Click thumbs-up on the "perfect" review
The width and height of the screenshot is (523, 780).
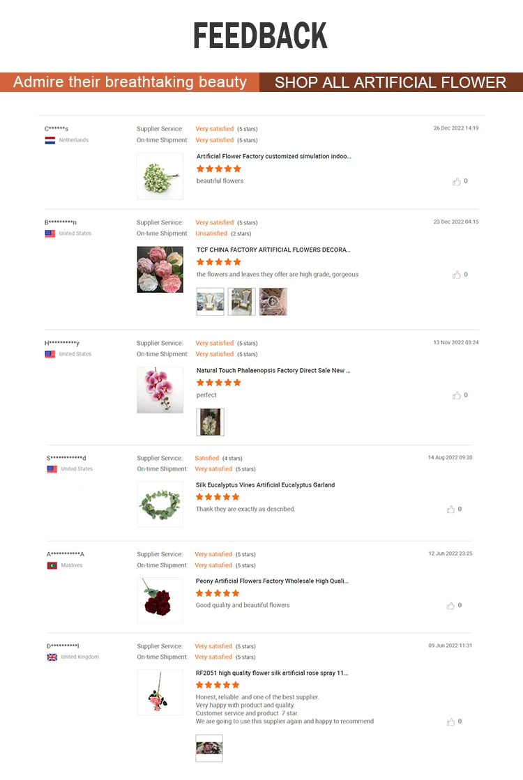[457, 395]
